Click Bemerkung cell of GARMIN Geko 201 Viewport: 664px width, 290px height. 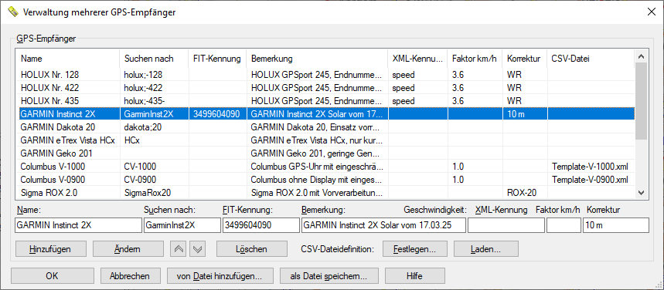pyautogui.click(x=317, y=153)
